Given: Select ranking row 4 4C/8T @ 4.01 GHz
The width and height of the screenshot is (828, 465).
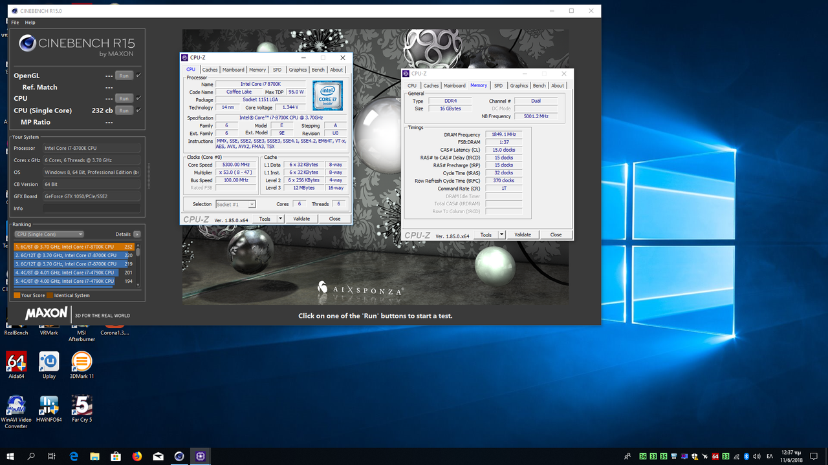Looking at the screenshot, I should coord(73,273).
